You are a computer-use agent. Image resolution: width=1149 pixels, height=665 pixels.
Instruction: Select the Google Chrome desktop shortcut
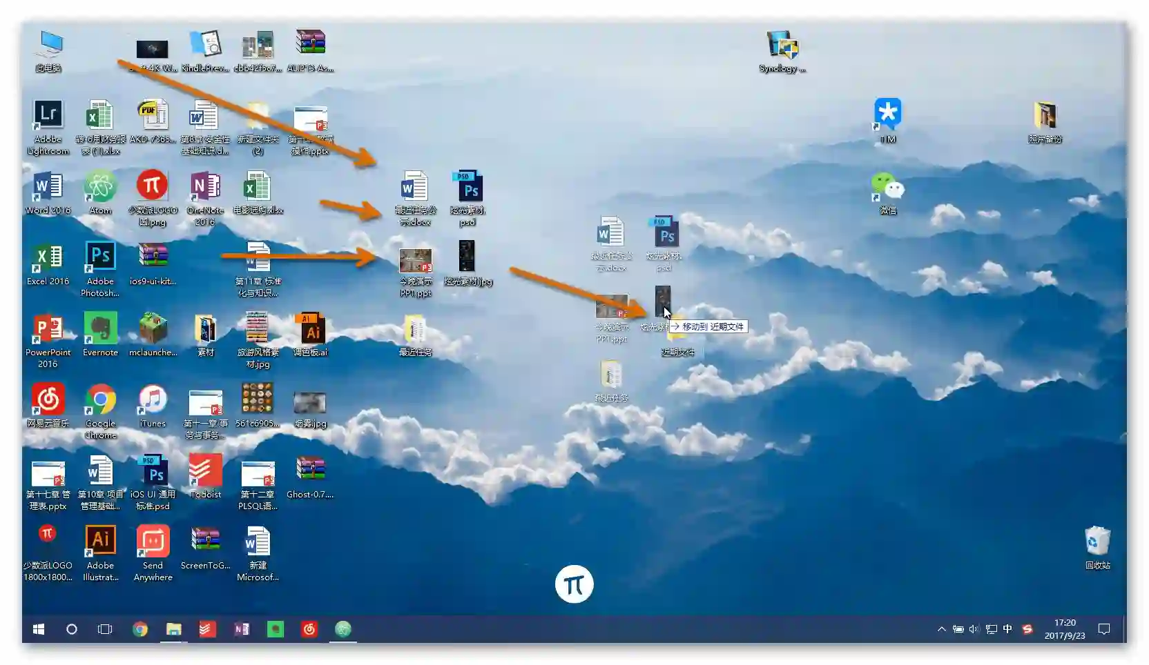100,412
